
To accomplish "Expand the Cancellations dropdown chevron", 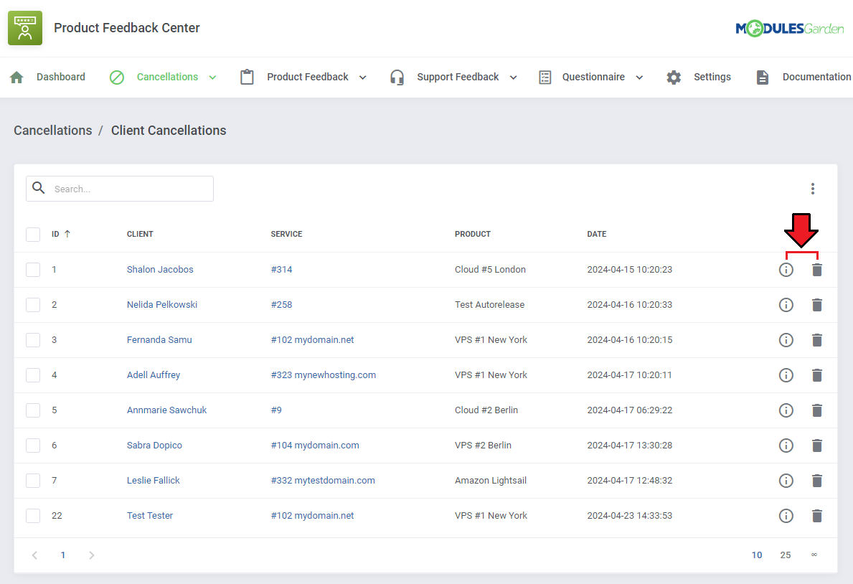I will tap(212, 77).
